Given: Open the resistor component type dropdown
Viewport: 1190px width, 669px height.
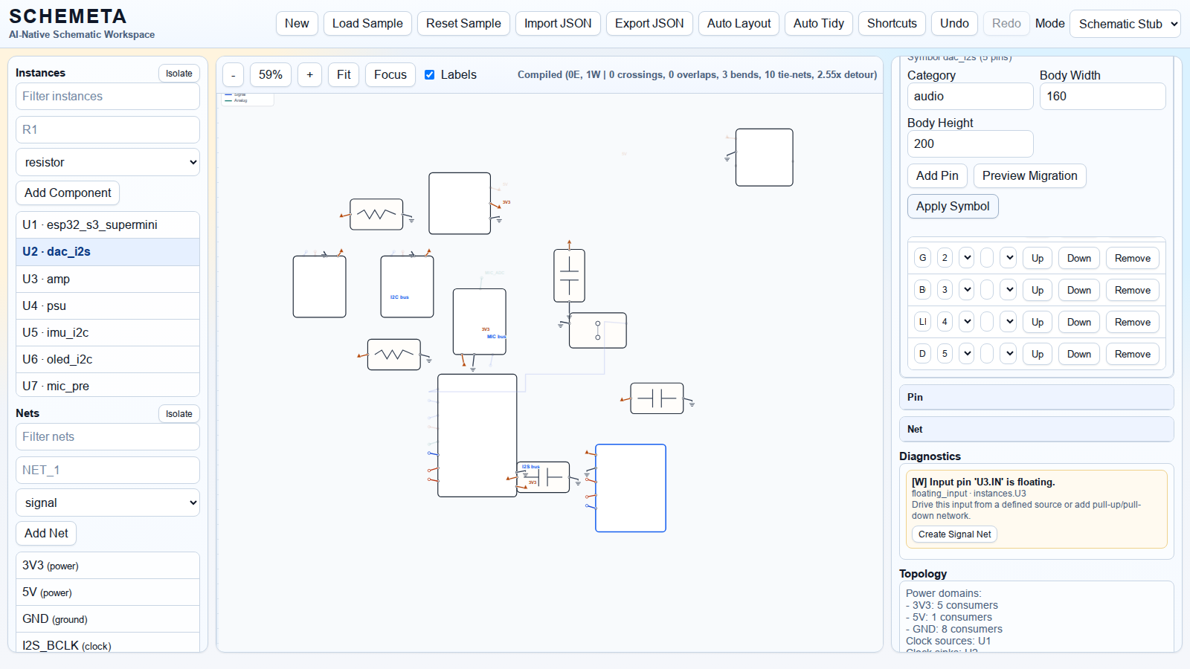Looking at the screenshot, I should pos(108,162).
